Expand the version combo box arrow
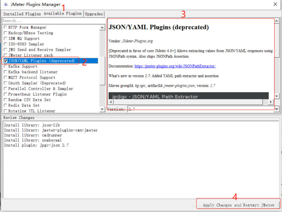Viewport: 282px width, 212px height. tap(276, 109)
